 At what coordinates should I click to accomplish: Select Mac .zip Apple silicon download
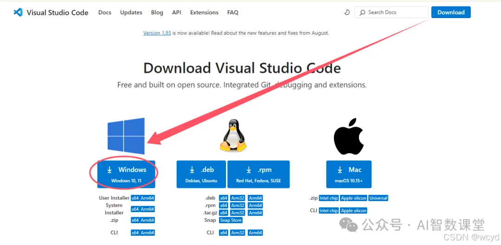coord(353,198)
